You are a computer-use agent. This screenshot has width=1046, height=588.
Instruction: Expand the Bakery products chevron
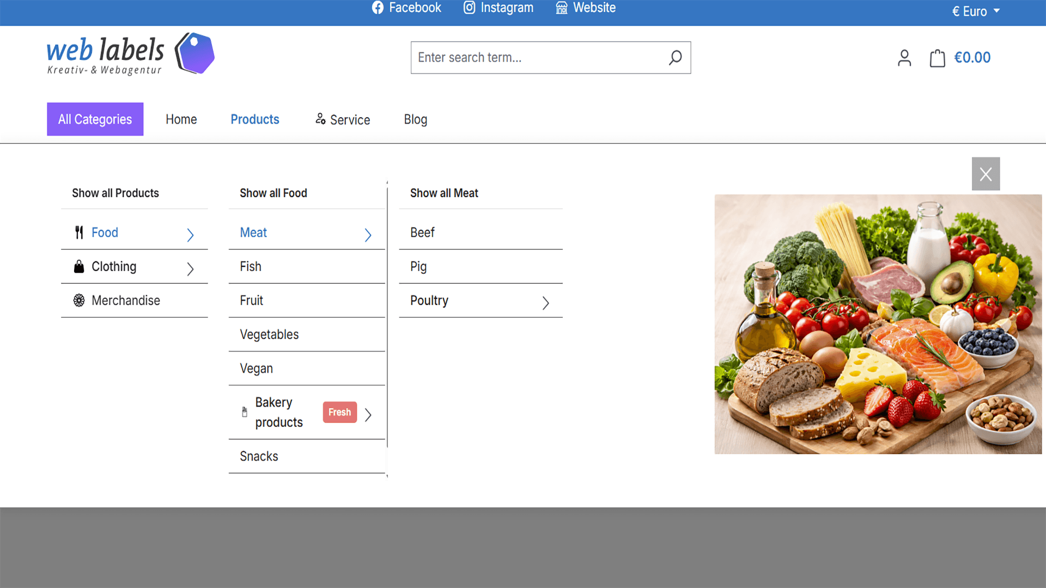[368, 414]
